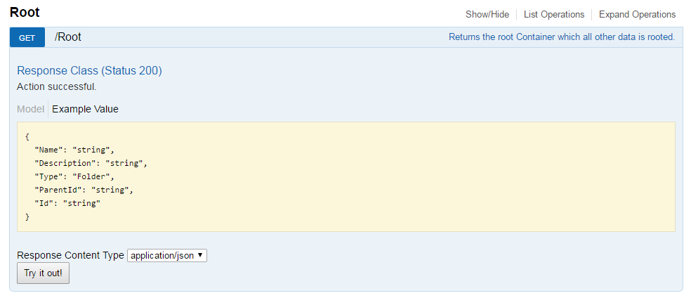Open the application/json content type dropdown
The width and height of the screenshot is (691, 298).
click(167, 255)
